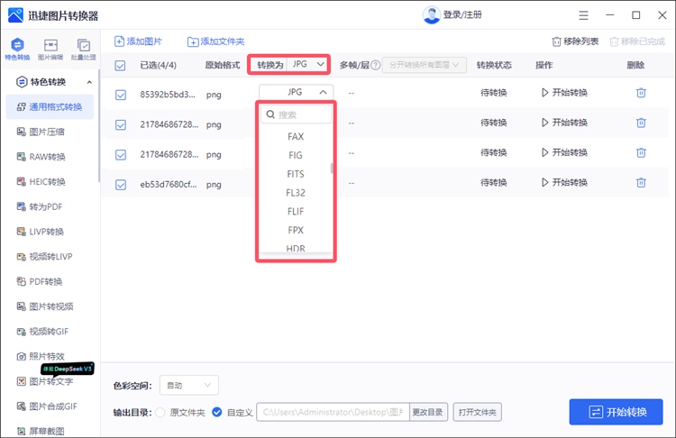Screen dimensions: 676x438
Task: Open the 特色转换 top tab
Action: [x=17, y=49]
